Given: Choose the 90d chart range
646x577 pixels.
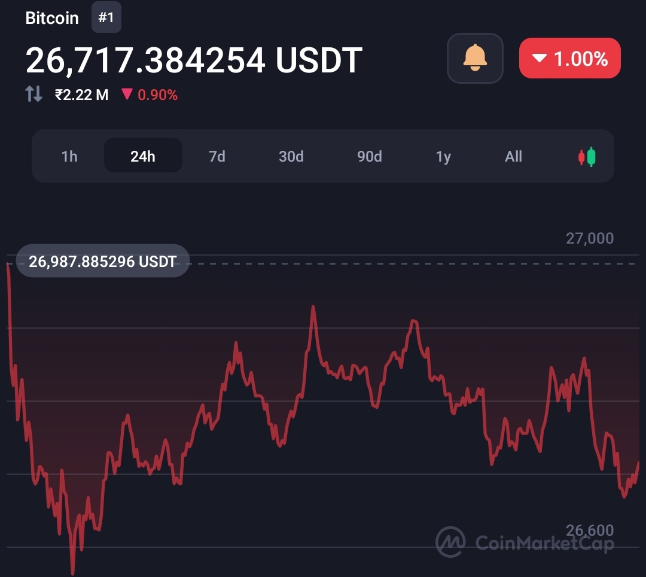Looking at the screenshot, I should (370, 157).
